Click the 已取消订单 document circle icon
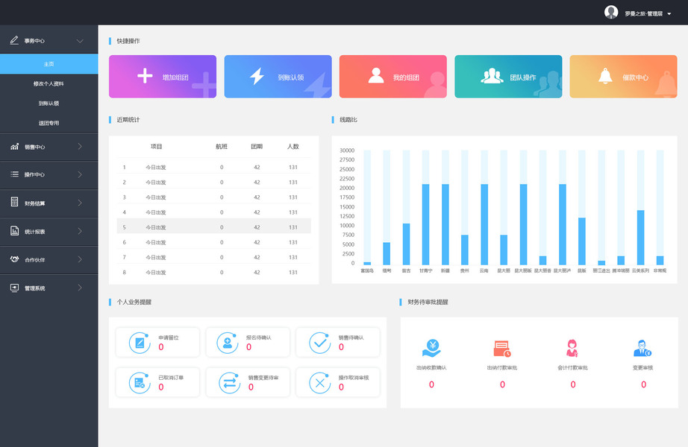The image size is (688, 447). pyautogui.click(x=140, y=383)
